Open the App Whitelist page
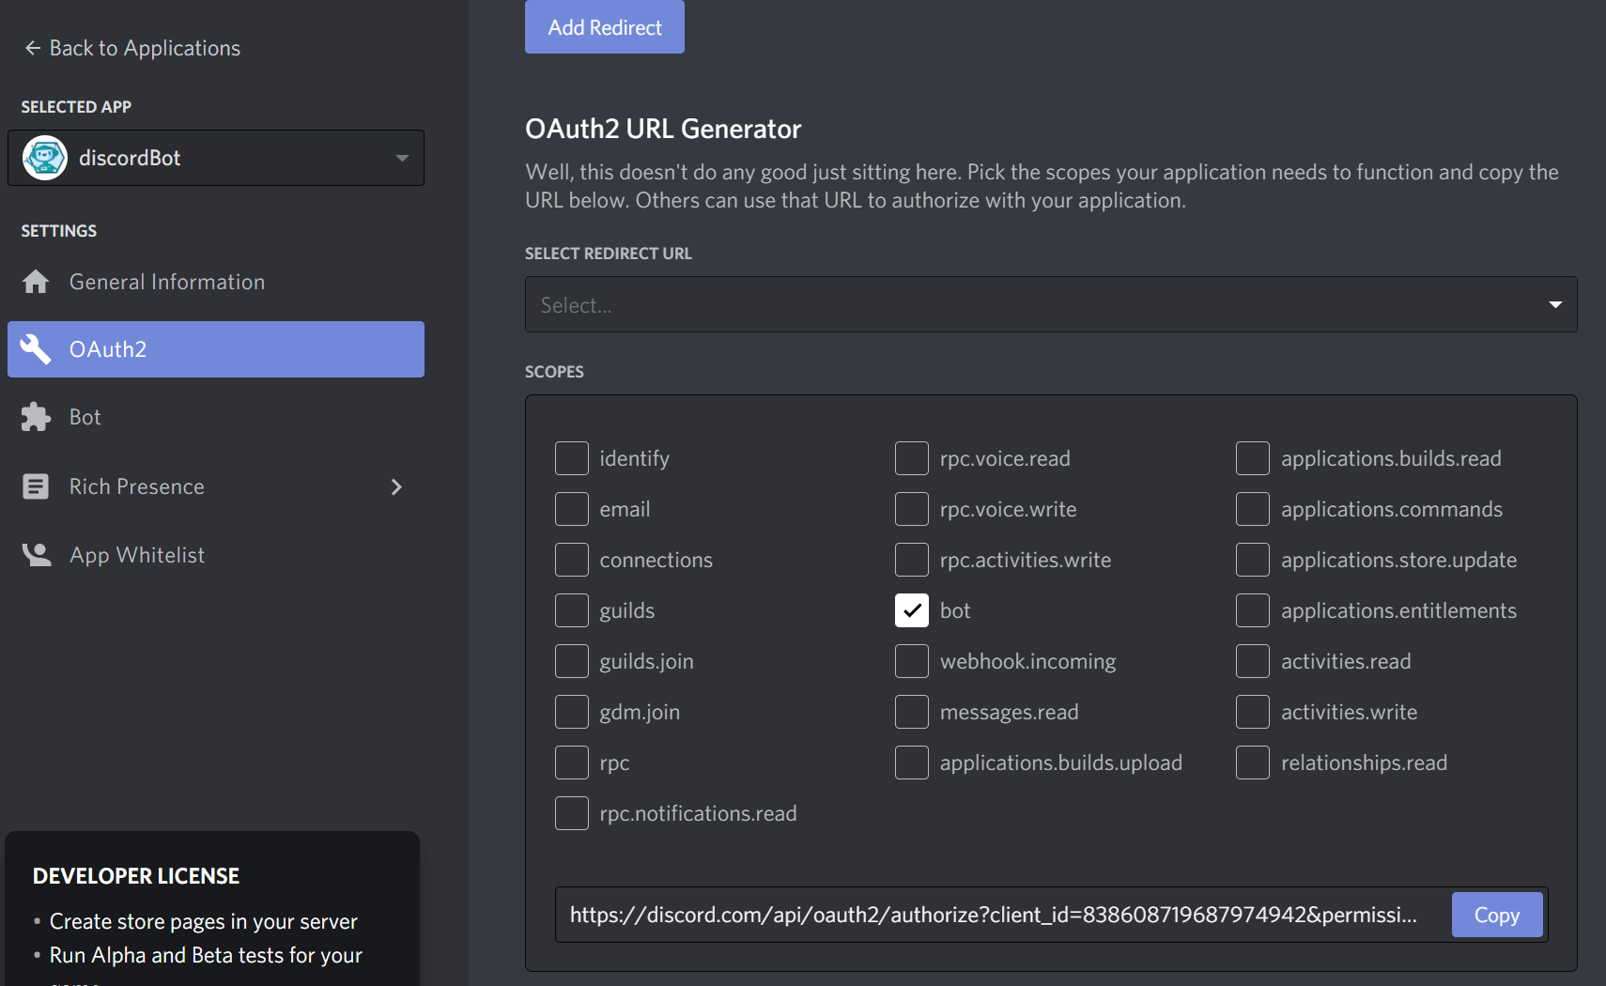1606x986 pixels. pyautogui.click(x=137, y=554)
